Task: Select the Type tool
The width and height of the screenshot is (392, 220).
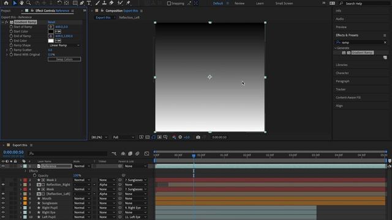Action: (89, 3)
